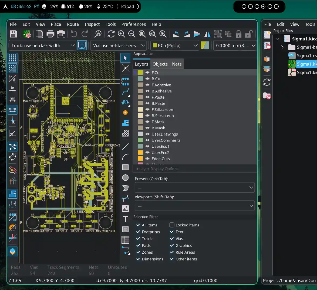Viewport: 317px width, 290px height.
Task: Select the Add Text tool
Action: coord(125,219)
